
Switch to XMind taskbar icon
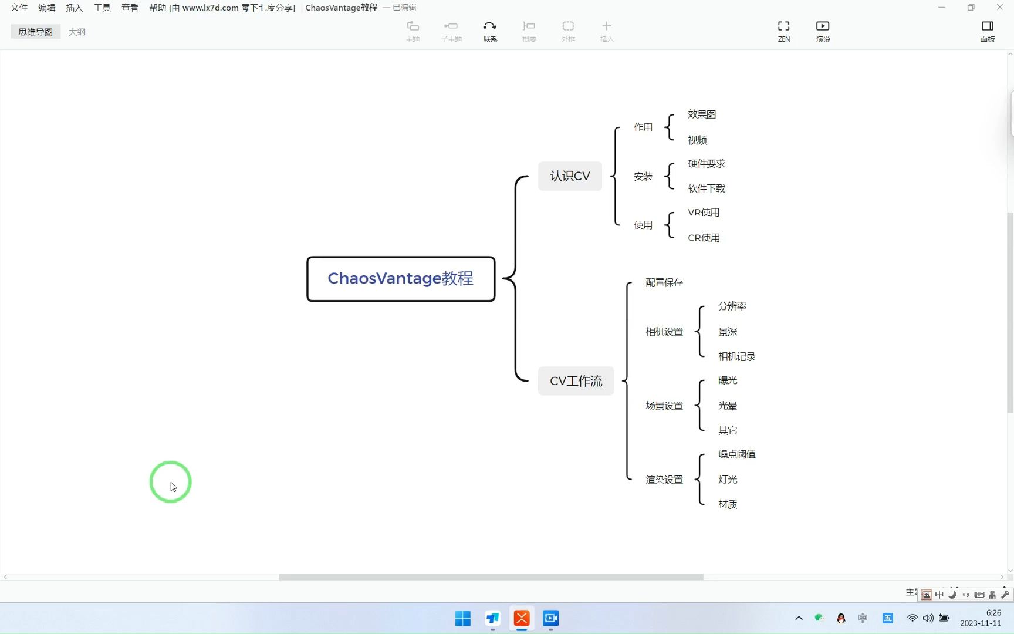tap(522, 618)
